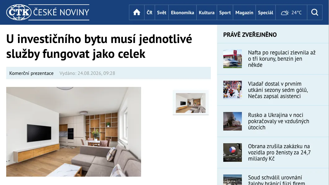329x185 pixels.
Task: Open gas station thumbnail for Nafta article
Action: click(233, 59)
